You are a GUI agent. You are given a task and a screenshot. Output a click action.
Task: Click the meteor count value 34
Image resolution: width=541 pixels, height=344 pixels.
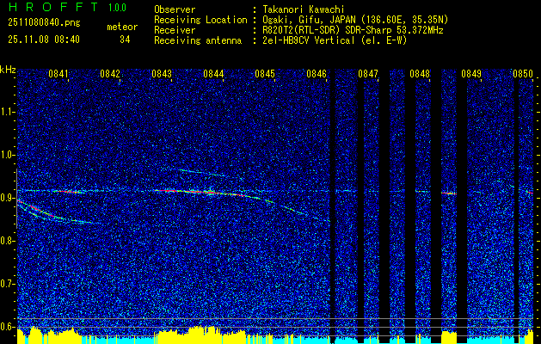coord(125,40)
